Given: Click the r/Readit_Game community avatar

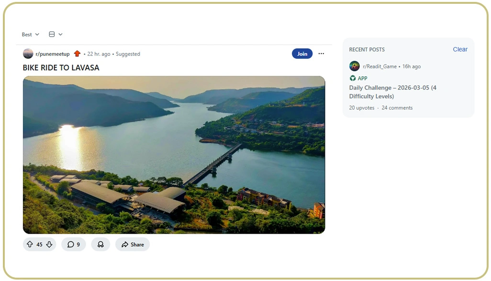Looking at the screenshot, I should click(355, 66).
